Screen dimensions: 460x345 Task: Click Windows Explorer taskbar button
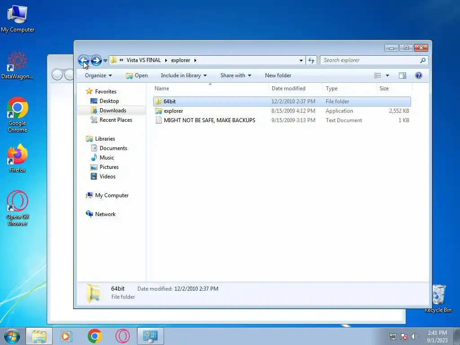pos(39,336)
